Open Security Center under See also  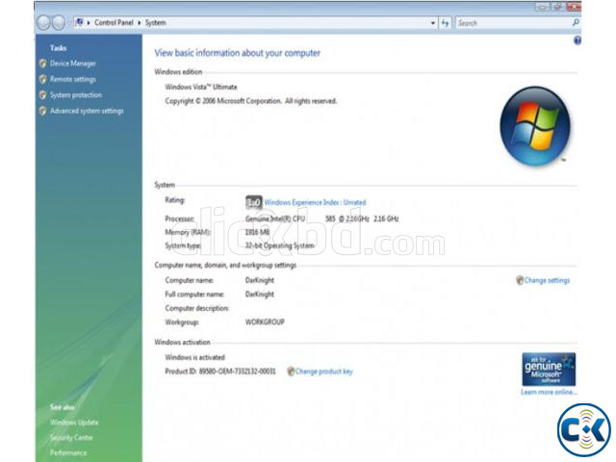pos(71,438)
